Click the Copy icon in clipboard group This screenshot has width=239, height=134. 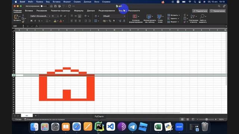23,19
